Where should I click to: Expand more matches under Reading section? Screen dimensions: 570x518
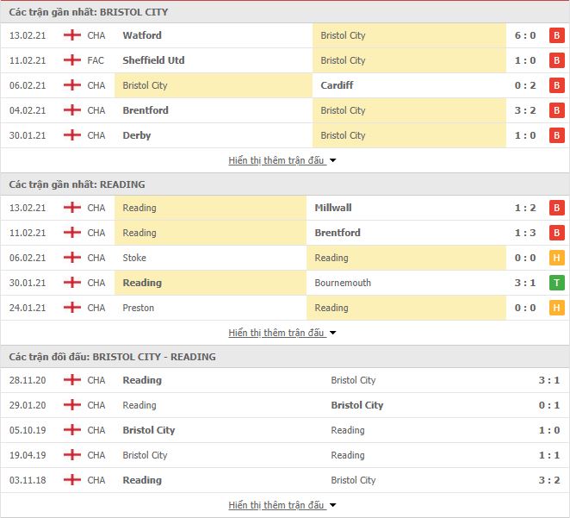282,333
